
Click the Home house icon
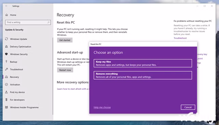7,15
